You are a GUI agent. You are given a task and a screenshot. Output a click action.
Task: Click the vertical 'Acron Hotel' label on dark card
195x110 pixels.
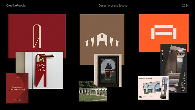tap(162, 56)
